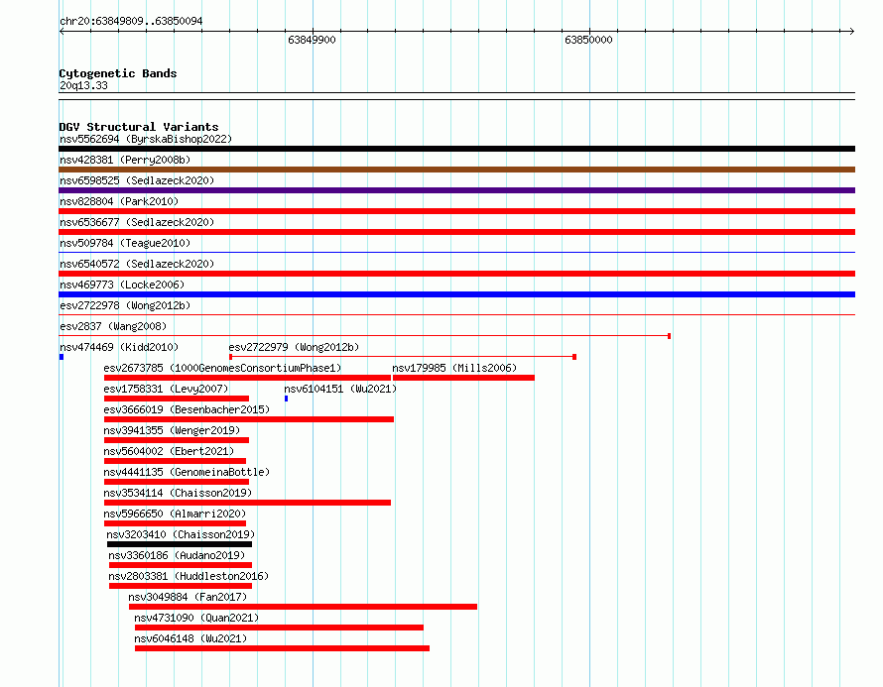Select the nsv5966650 (Almarri2020) label

tap(175, 514)
